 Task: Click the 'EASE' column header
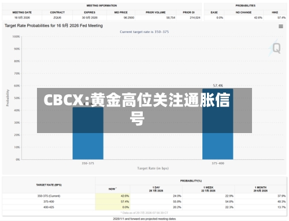click(x=214, y=12)
